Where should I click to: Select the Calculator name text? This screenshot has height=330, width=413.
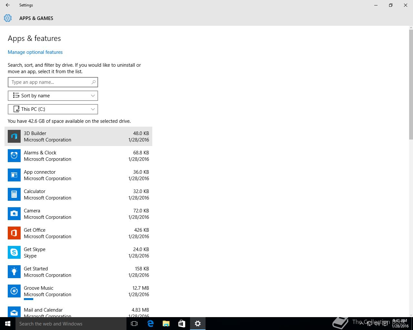pos(35,191)
